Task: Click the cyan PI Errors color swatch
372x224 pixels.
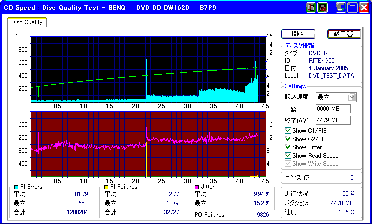Action: (x=16, y=187)
